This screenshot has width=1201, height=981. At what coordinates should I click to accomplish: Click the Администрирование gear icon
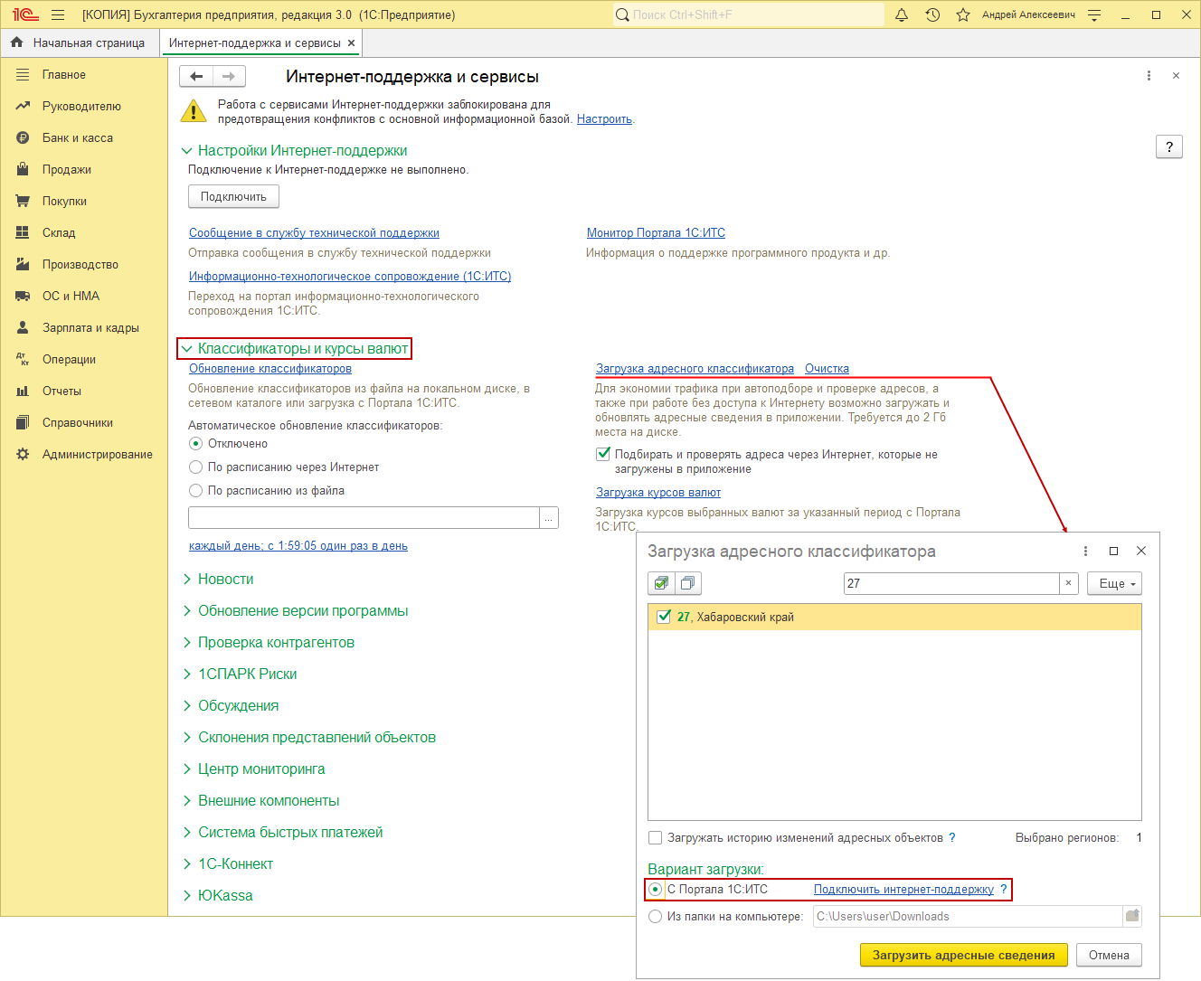click(23, 455)
